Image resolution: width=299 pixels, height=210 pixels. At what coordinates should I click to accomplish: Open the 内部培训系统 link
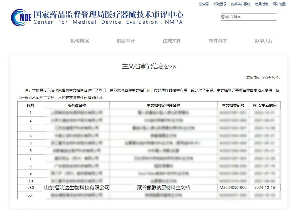pos(241,4)
